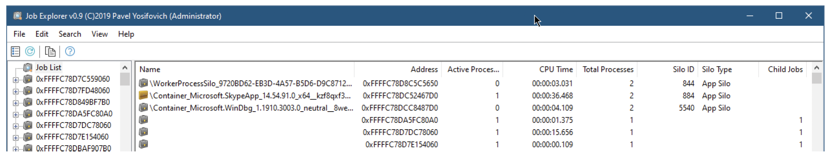
Task: Click the WinDbg container job icon
Action: [144, 107]
